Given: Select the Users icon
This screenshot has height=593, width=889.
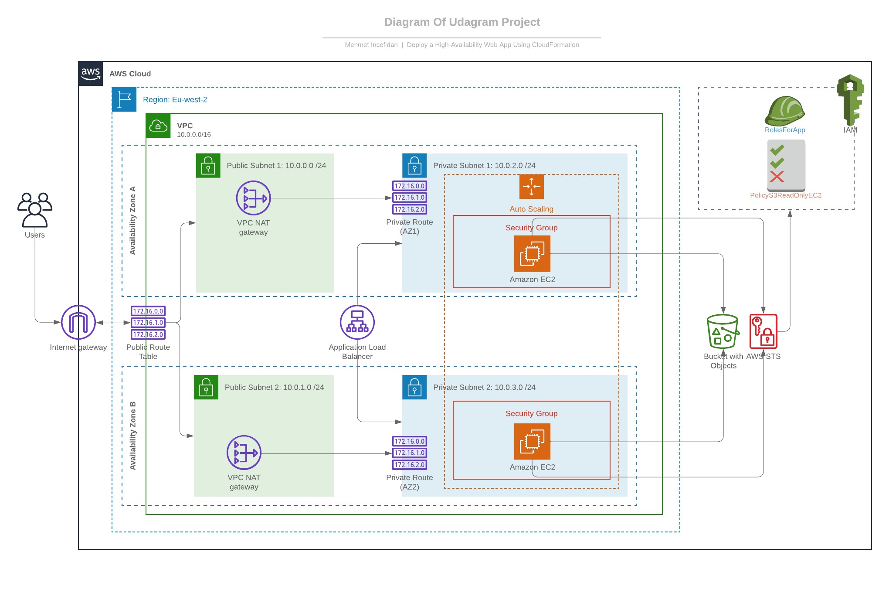Looking at the screenshot, I should tap(35, 210).
